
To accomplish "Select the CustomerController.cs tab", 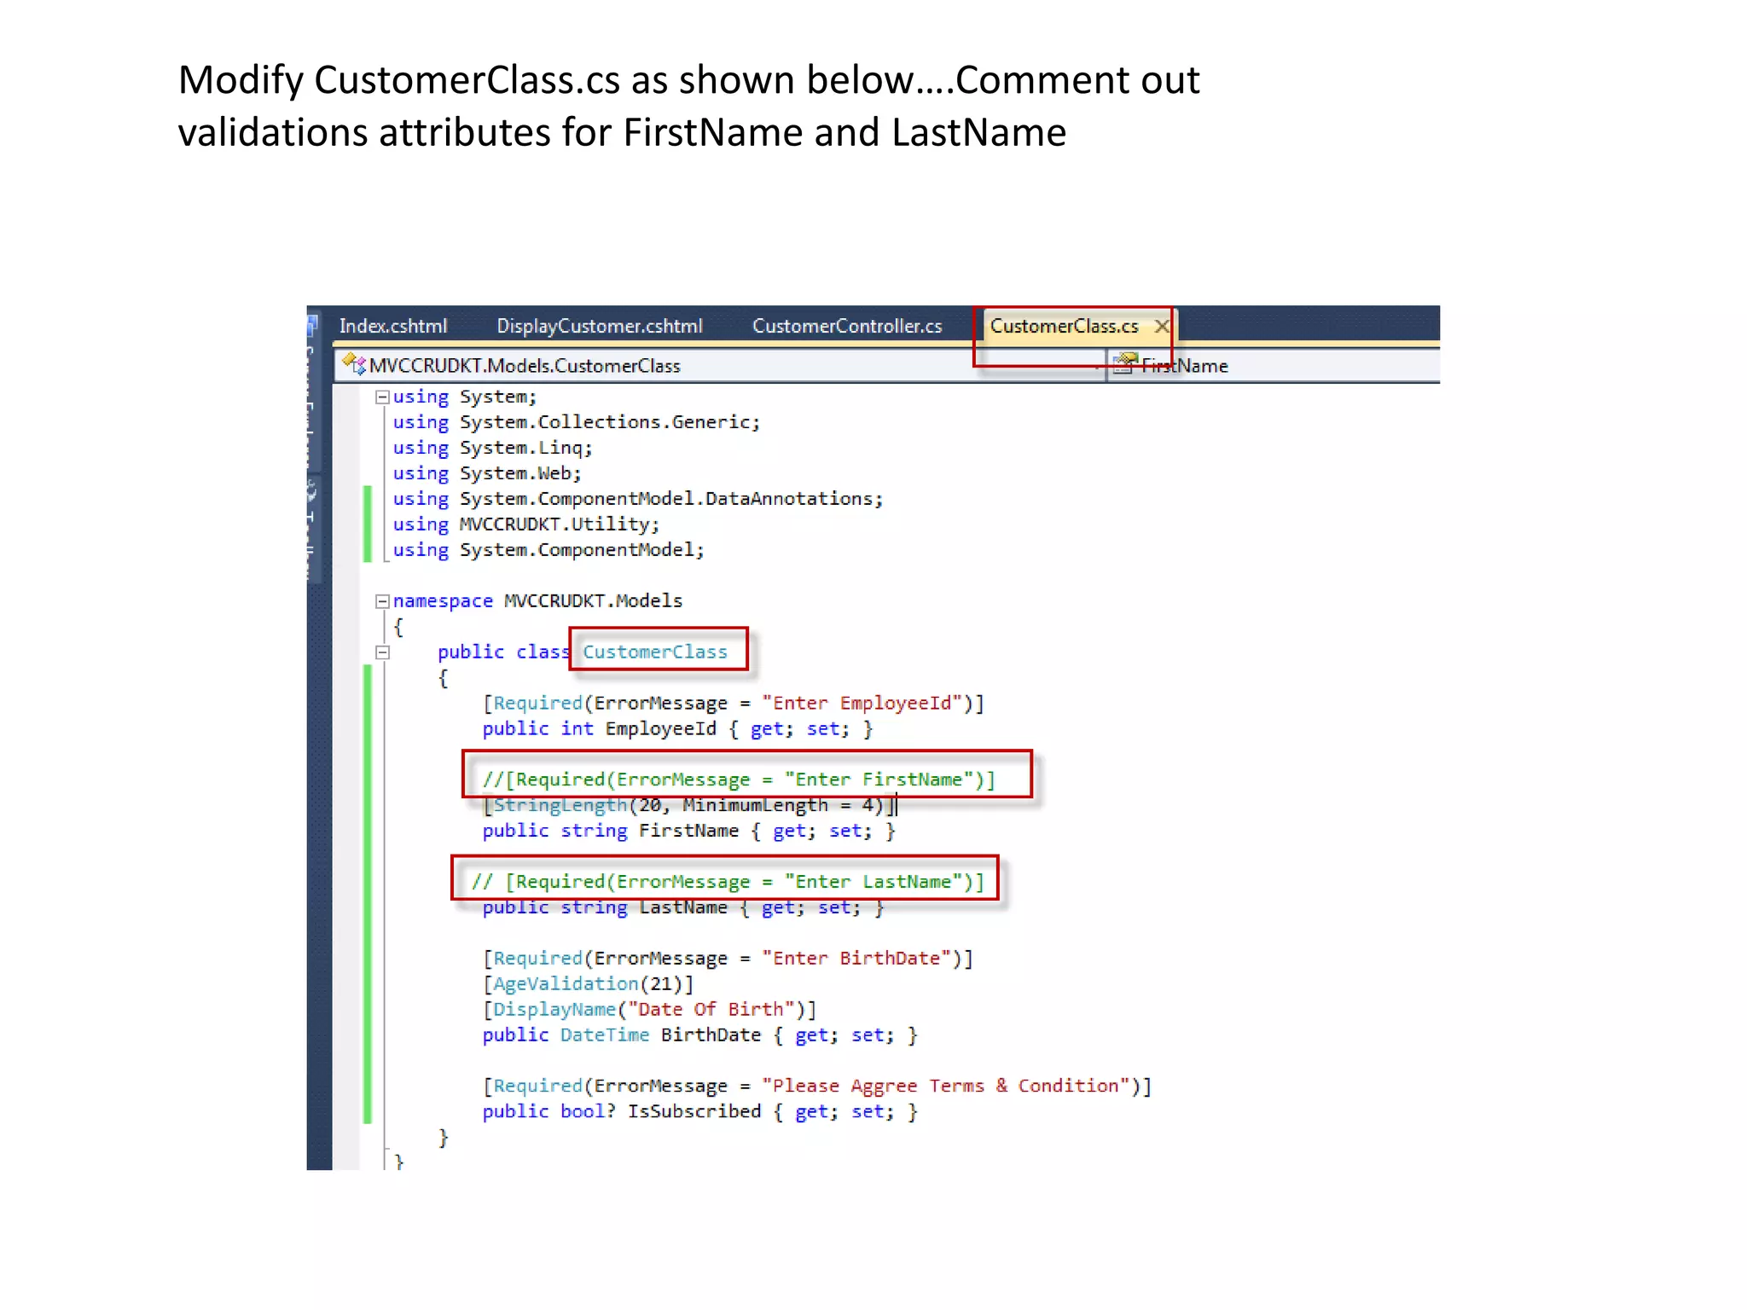I will point(846,326).
